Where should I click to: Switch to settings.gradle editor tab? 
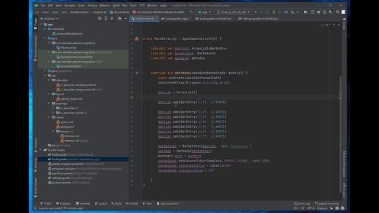[259, 18]
